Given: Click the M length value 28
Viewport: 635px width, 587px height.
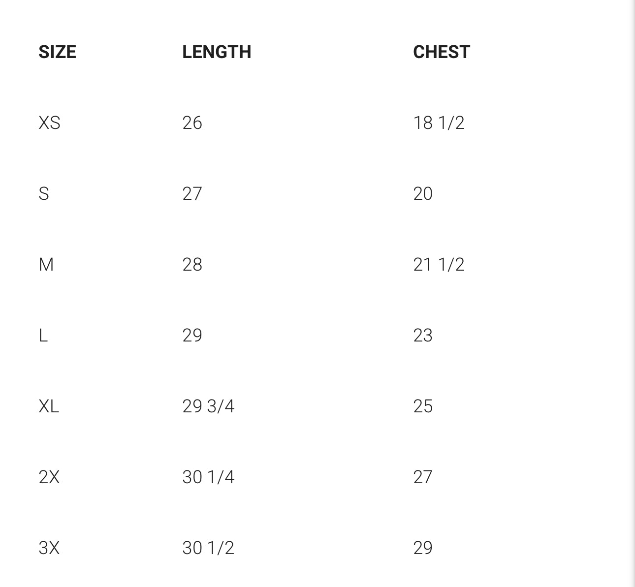Looking at the screenshot, I should [x=192, y=264].
